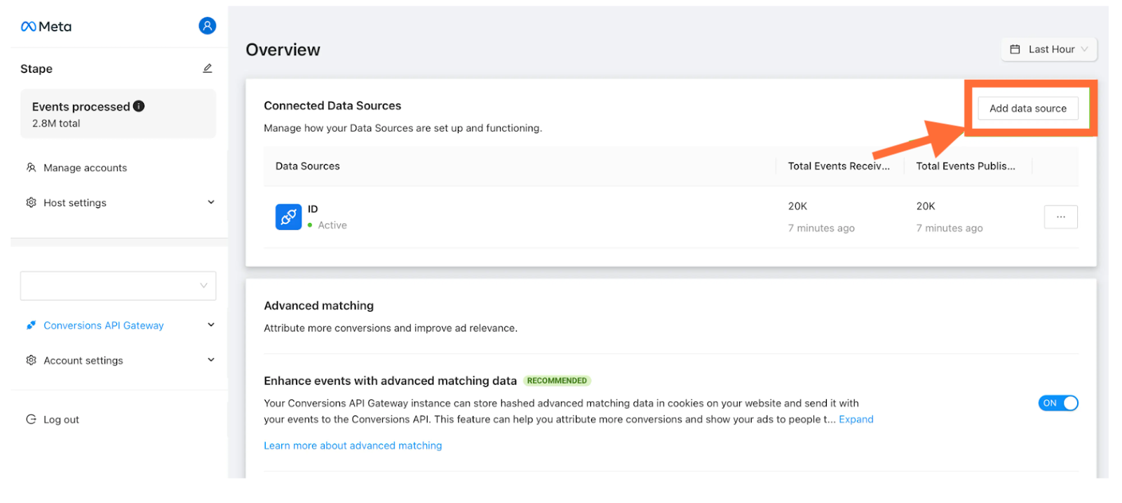Viewport: 1122px width, 503px height.
Task: Click the edit pencil icon beside Stape
Action: coord(208,68)
